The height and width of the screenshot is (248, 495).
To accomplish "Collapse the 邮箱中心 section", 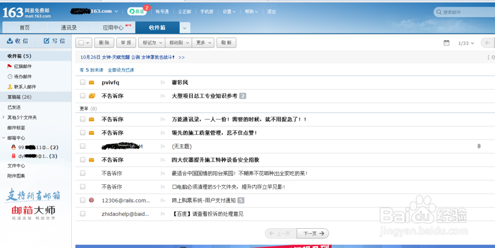I will click(3, 138).
